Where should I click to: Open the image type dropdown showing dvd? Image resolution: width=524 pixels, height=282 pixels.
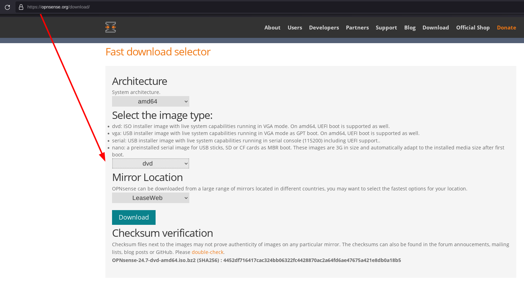[x=151, y=163]
